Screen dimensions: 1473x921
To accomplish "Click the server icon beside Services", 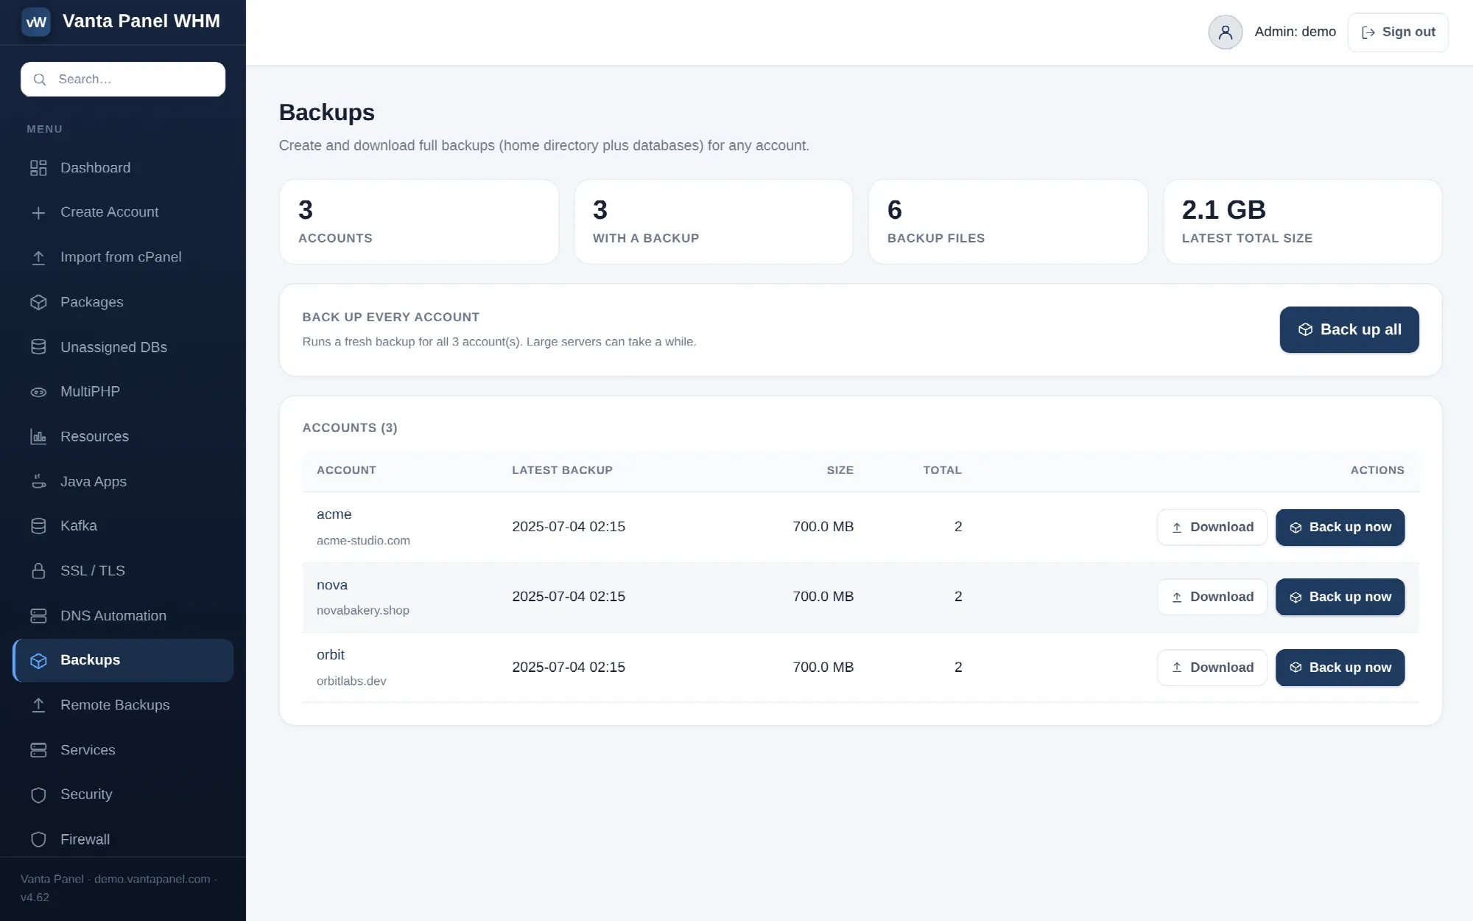I will 38,750.
